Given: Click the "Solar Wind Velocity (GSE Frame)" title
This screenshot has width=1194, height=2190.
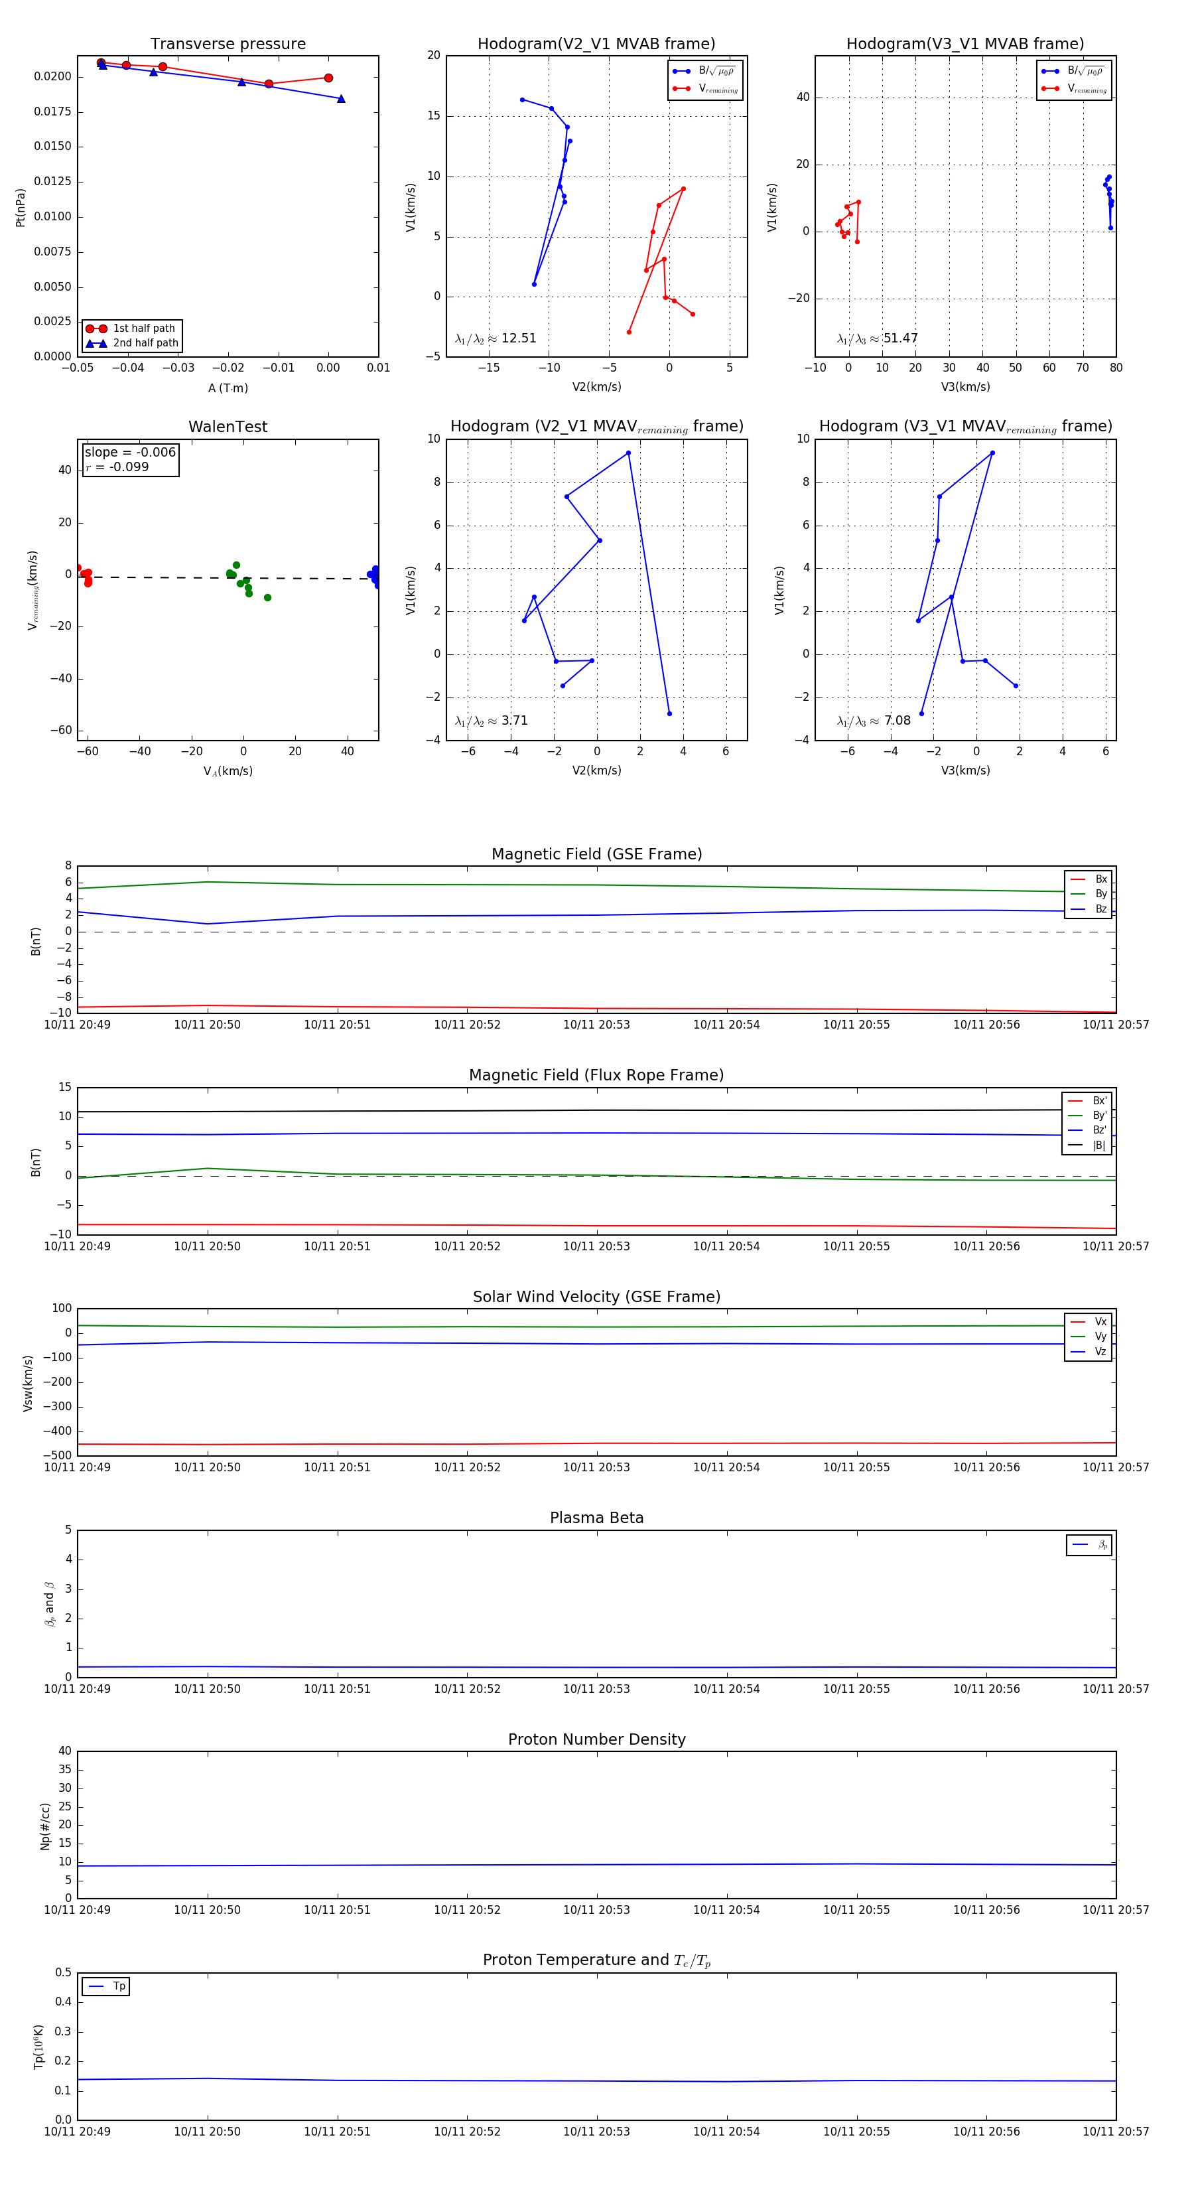Looking at the screenshot, I should click(x=596, y=1297).
